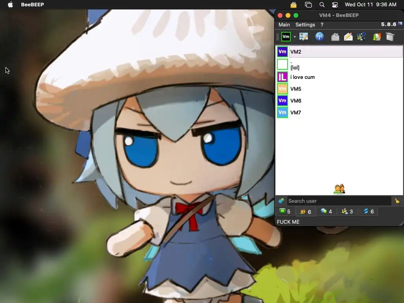Open Control Center in the menu bar
The height and width of the screenshot is (303, 404).
point(335,5)
